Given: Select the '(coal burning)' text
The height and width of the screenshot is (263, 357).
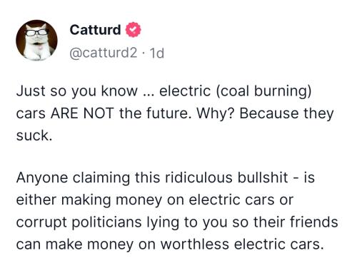Looking at the screenshot, I should (x=263, y=91).
